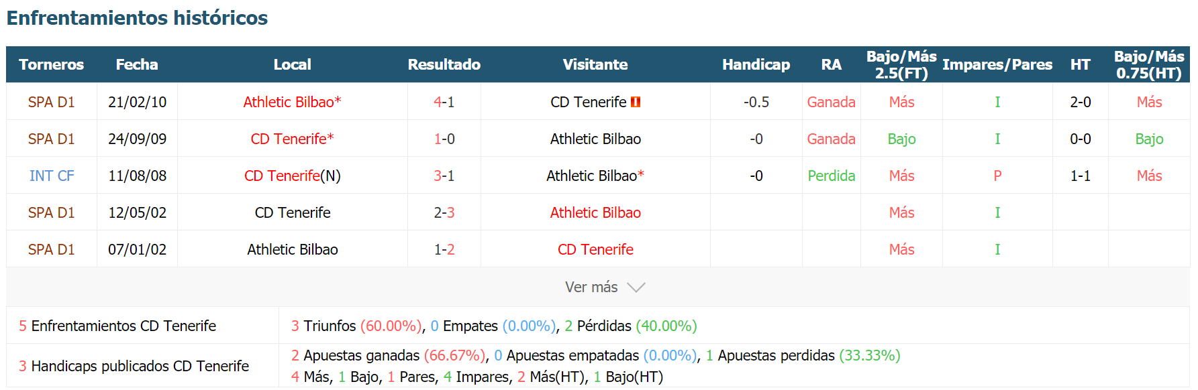Click the Impares/Pares column header
Viewport: 1198px width, 390px height.
(997, 64)
